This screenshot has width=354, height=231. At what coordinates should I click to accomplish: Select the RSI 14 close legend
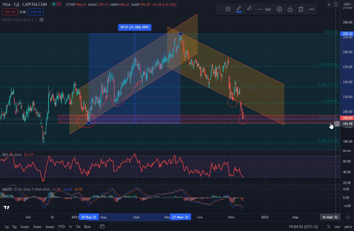[x=12, y=155]
